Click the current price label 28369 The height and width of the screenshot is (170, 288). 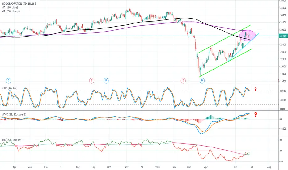(283, 36)
